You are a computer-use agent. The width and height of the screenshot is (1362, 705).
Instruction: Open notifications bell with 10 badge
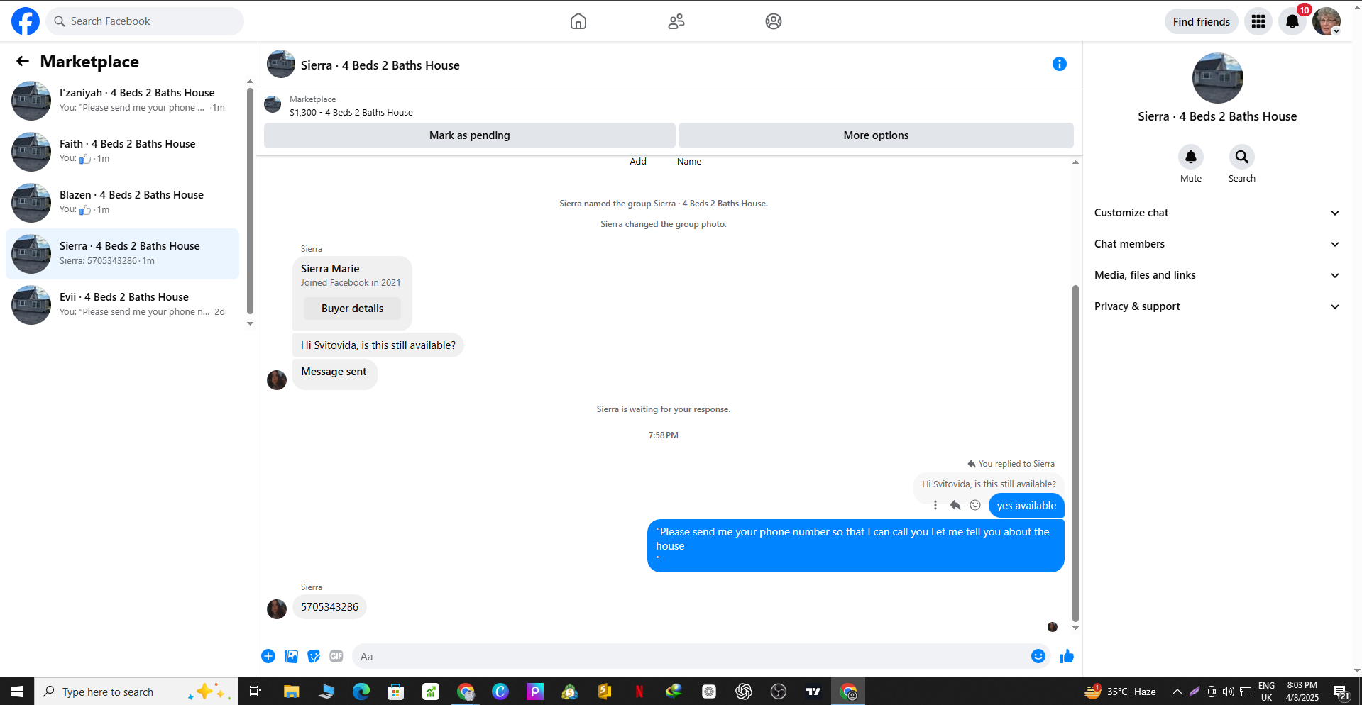point(1292,21)
